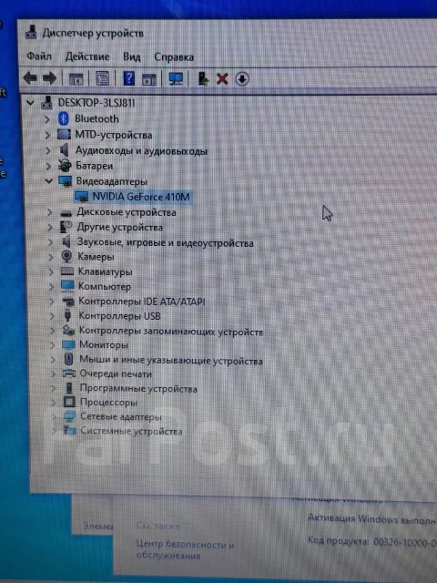The width and height of the screenshot is (437, 583).
Task: Select the Очереди печати label
Action: tap(116, 373)
